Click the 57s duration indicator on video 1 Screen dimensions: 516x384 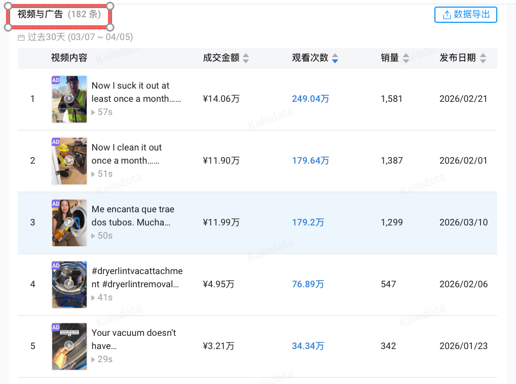pyautogui.click(x=100, y=112)
